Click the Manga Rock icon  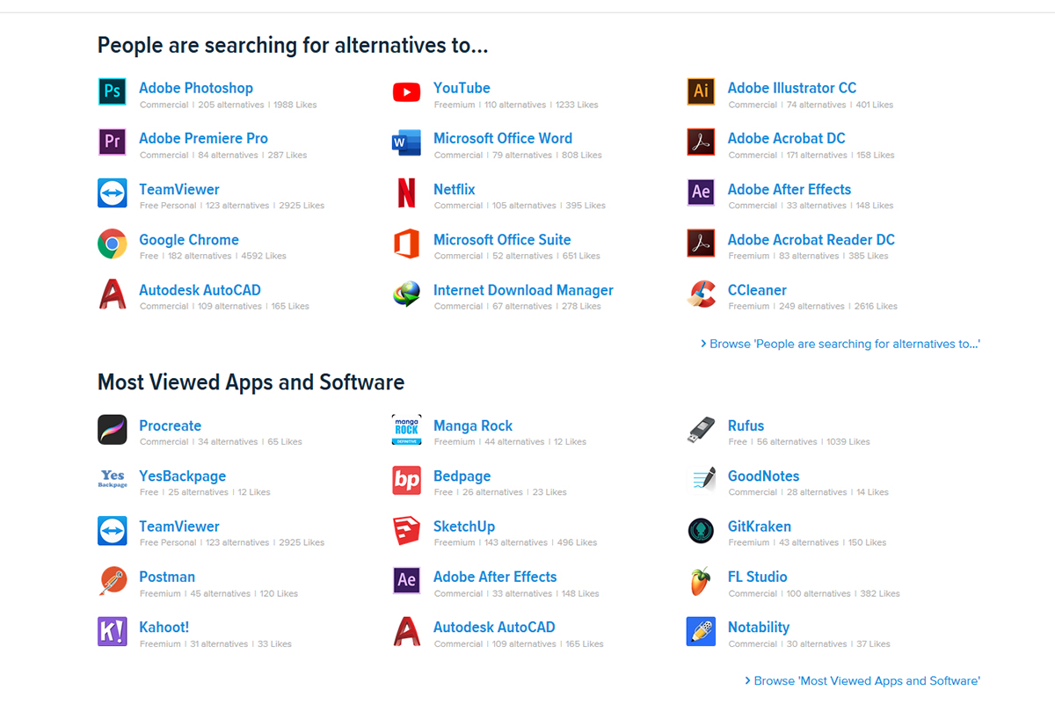[406, 429]
